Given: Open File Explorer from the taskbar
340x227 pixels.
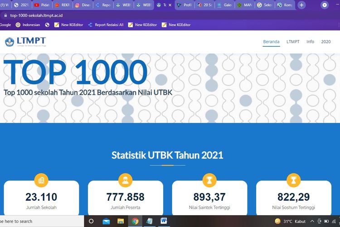Looking at the screenshot, I should pyautogui.click(x=120, y=221).
